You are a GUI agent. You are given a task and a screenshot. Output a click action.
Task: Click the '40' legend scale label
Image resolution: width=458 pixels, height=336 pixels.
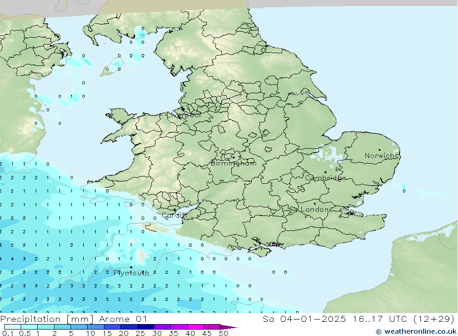190,333
